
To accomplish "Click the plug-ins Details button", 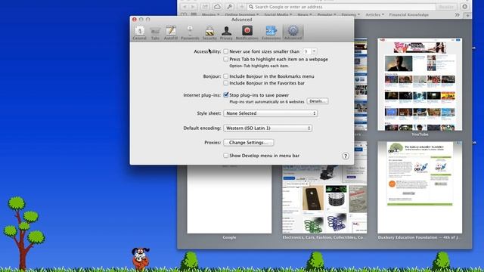I will click(318, 101).
